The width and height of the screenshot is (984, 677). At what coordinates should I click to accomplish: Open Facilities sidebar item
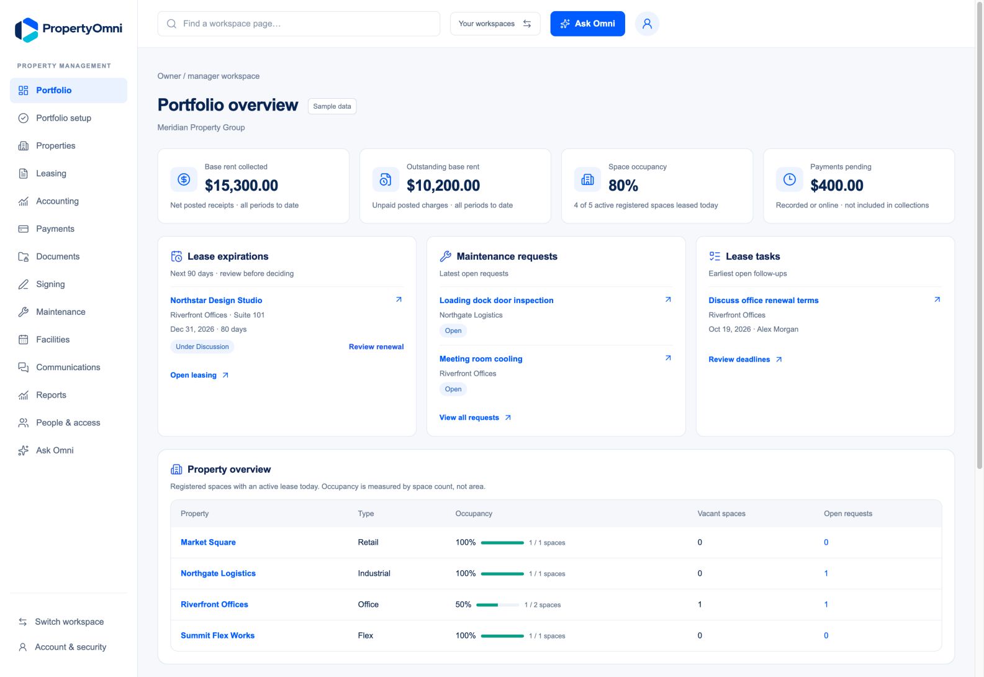click(68, 340)
